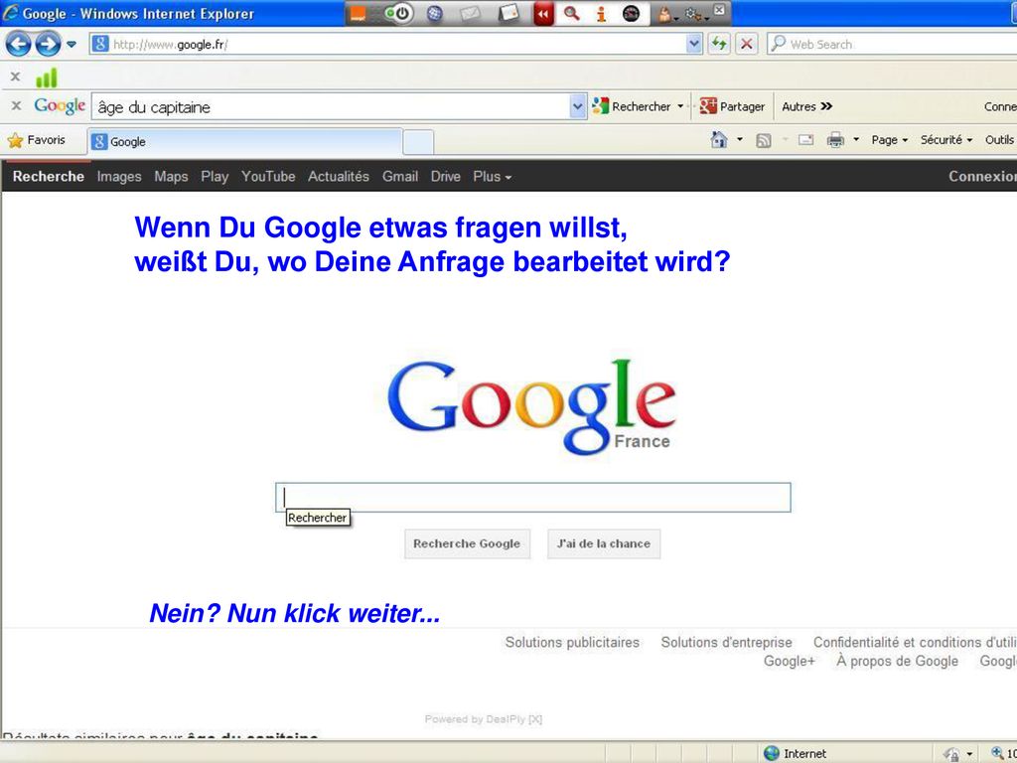The width and height of the screenshot is (1017, 763).
Task: Select Recherche in Google navigation bar
Action: tap(48, 177)
